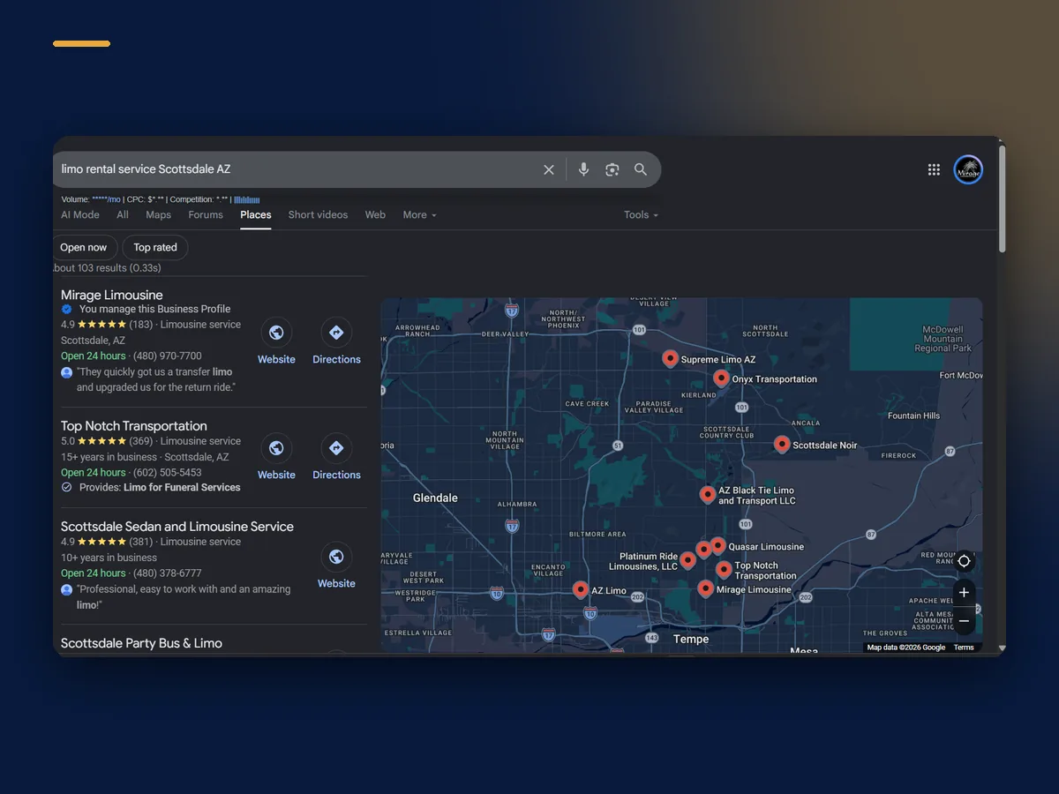Select the Quasar Limousine map pin
Viewport: 1059px width, 794px height.
[717, 545]
